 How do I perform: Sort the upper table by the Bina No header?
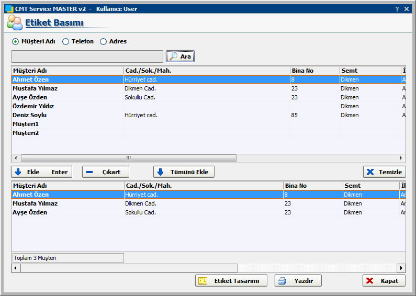314,71
